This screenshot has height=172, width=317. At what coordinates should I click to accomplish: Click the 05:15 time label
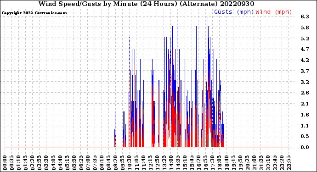point(67,163)
